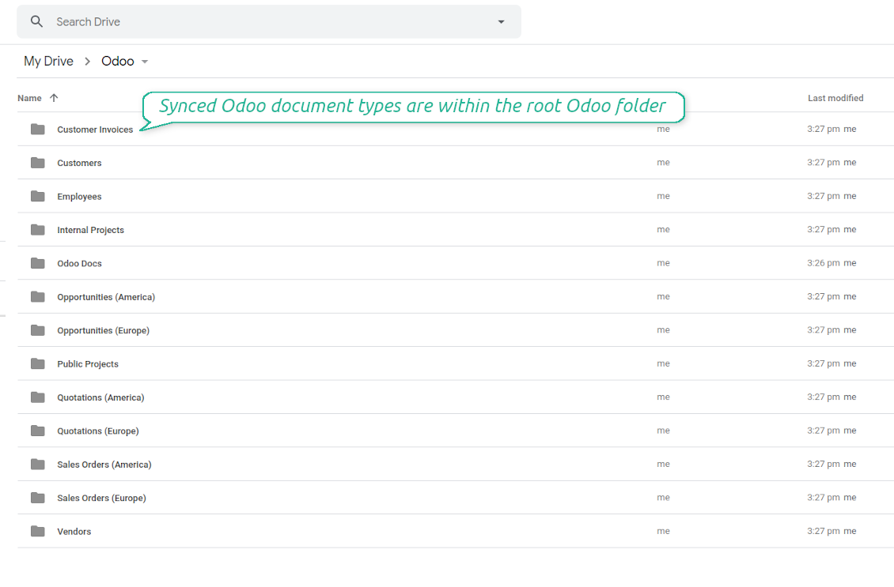Click 3:27 pm modified time of Public Projects
Screen dimensions: 894x587
point(824,363)
